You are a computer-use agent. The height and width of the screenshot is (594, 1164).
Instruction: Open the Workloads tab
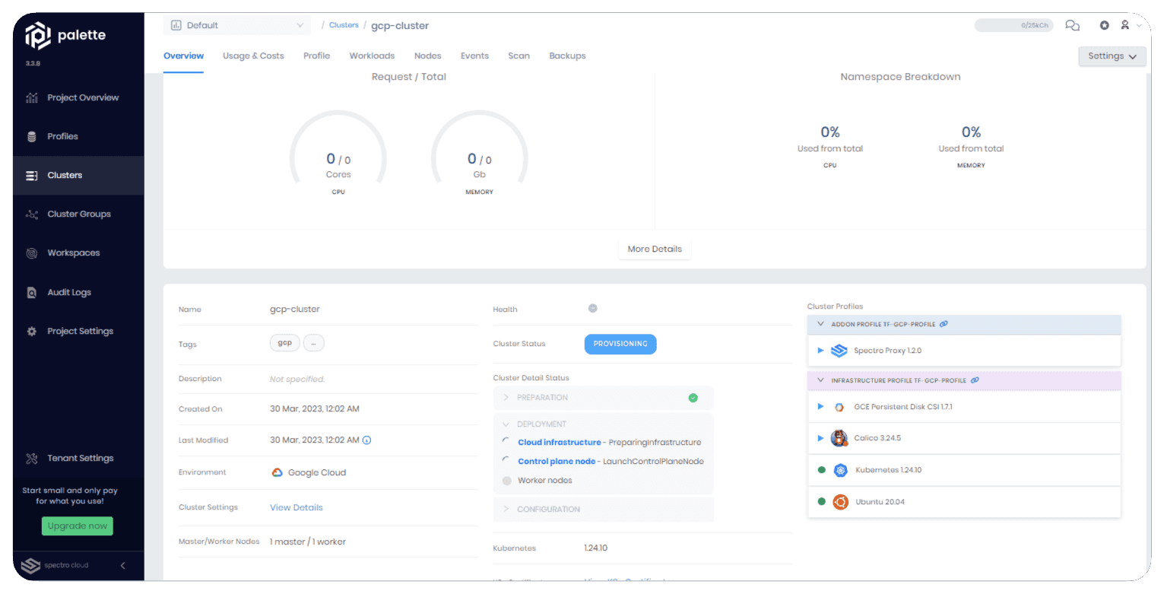pos(372,56)
